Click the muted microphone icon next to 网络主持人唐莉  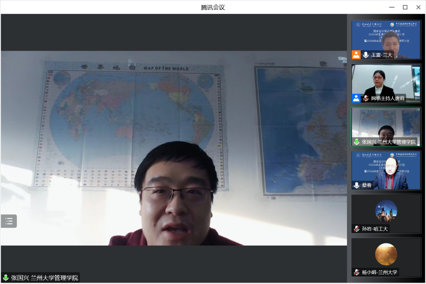pyautogui.click(x=365, y=98)
